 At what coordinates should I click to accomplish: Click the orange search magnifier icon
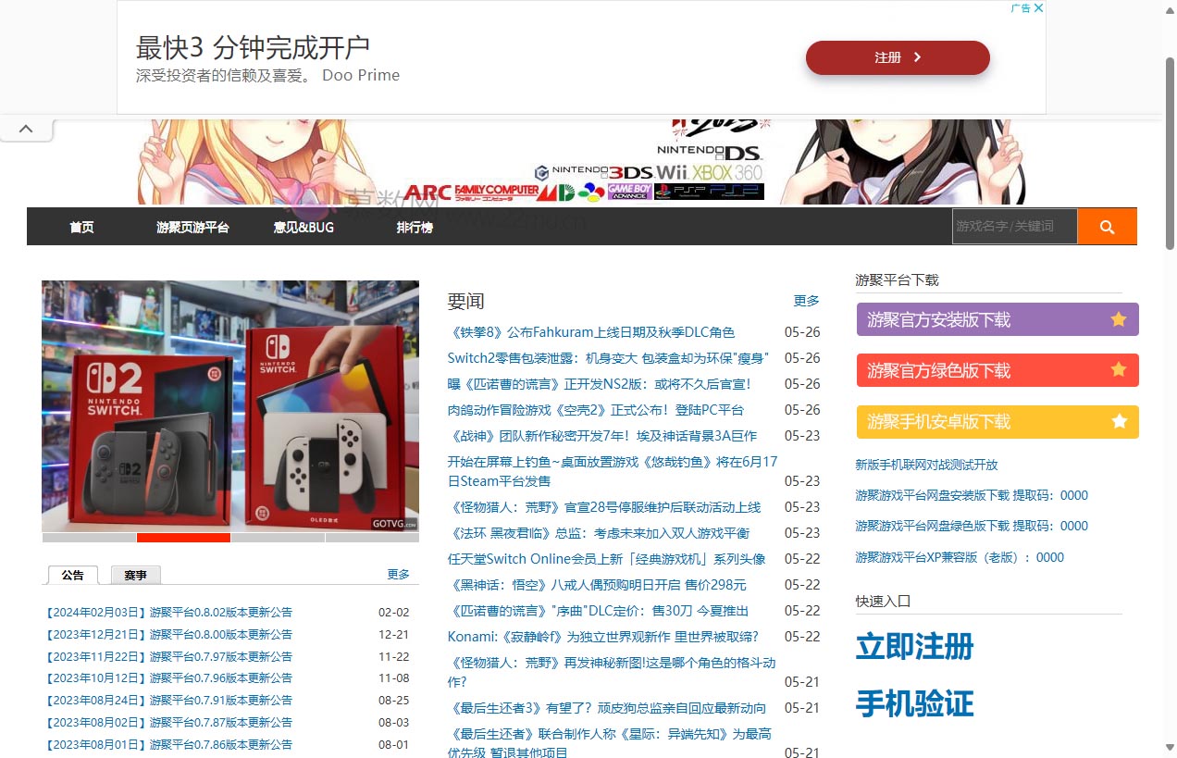[x=1107, y=226]
